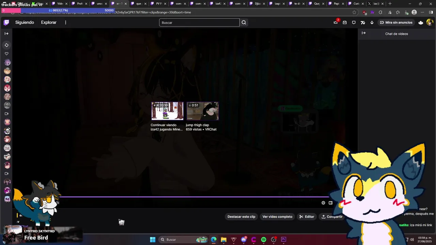This screenshot has width=436, height=245.
Task: Open Adobe Premiere Pro from taskbar
Action: [x=283, y=240]
